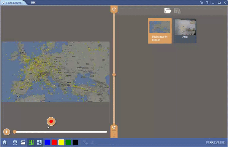Select the Ants video thumbnail

click(x=185, y=31)
